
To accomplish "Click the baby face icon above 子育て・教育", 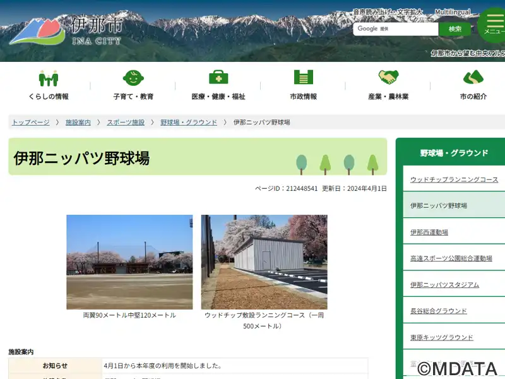I will tap(133, 78).
